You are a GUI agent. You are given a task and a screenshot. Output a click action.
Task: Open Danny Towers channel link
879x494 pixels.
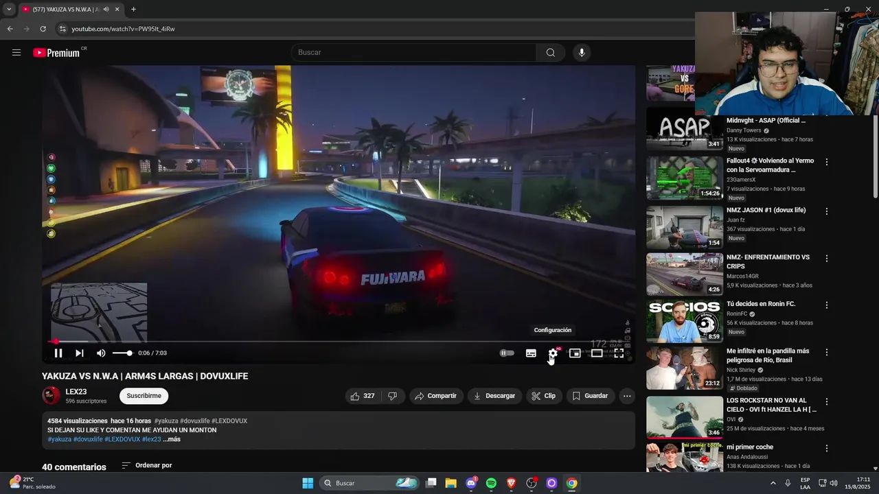(744, 130)
